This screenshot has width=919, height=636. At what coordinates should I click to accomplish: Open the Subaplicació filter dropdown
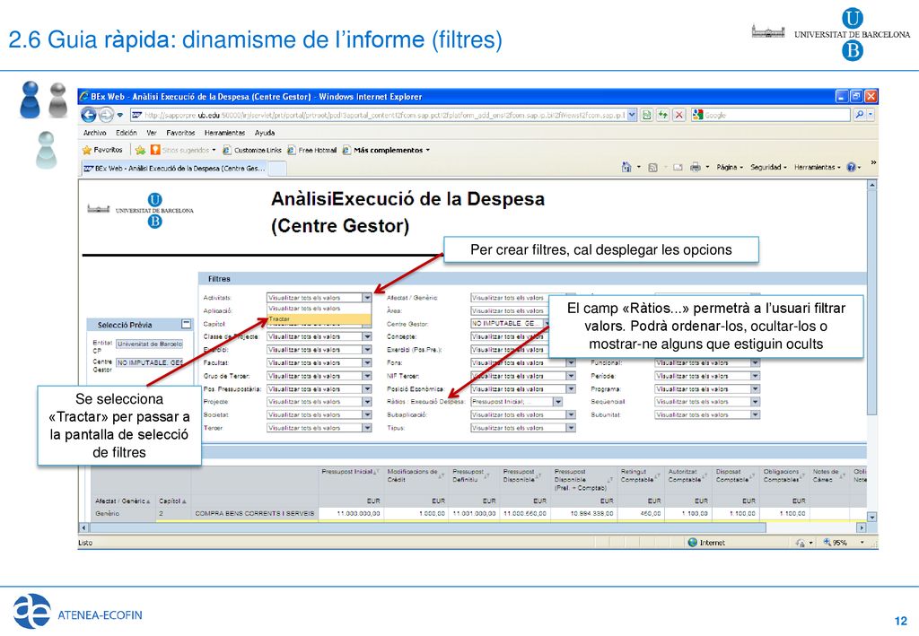pyautogui.click(x=571, y=414)
